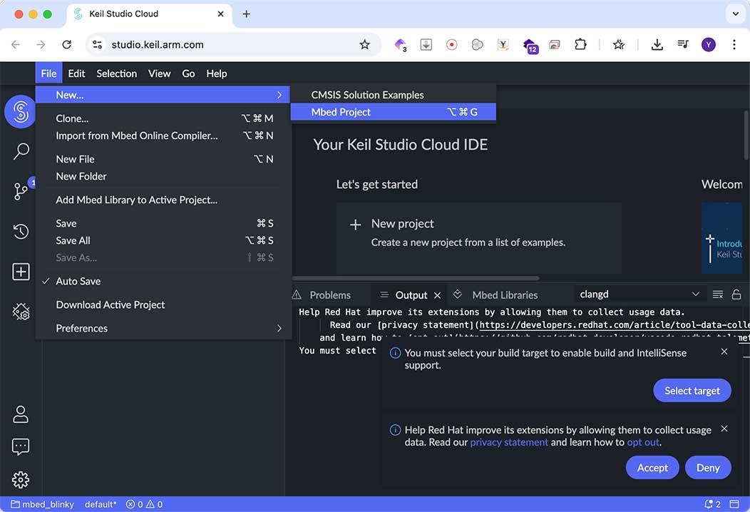Open the browser extensions puzzle icon

[x=580, y=44]
